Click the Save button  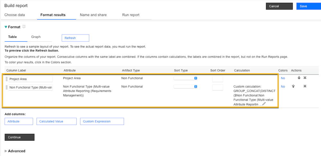[x=308, y=6]
